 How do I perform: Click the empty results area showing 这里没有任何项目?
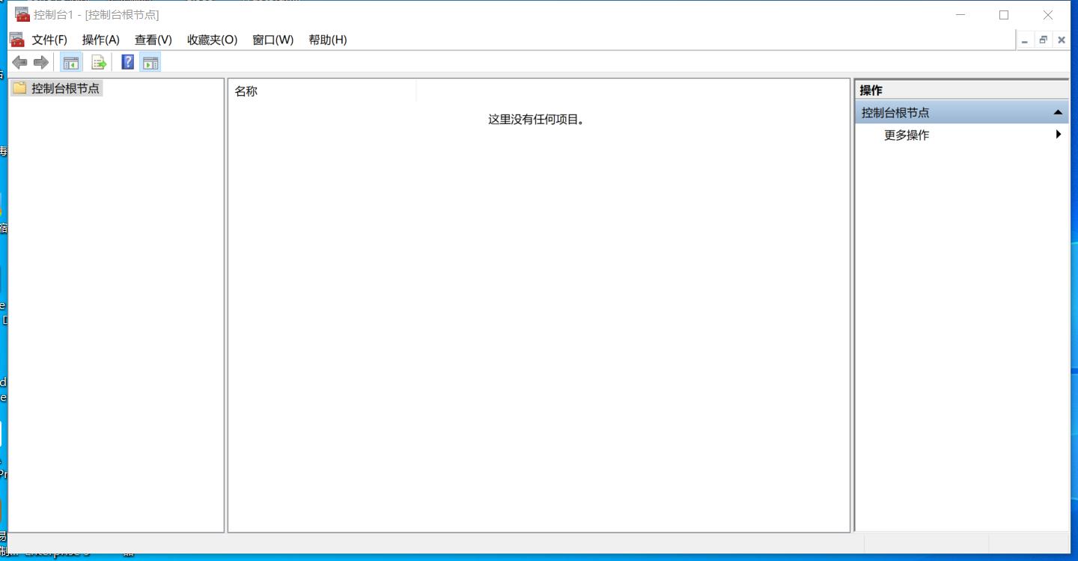537,299
